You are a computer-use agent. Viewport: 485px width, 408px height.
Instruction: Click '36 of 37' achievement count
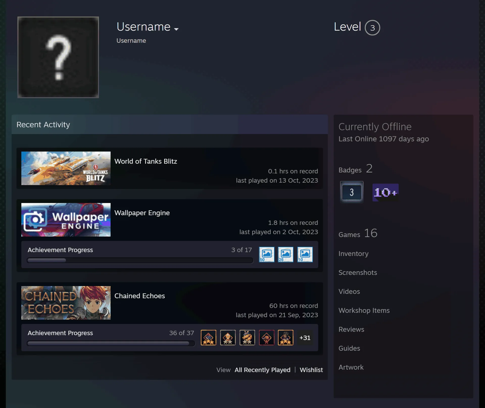click(x=182, y=333)
